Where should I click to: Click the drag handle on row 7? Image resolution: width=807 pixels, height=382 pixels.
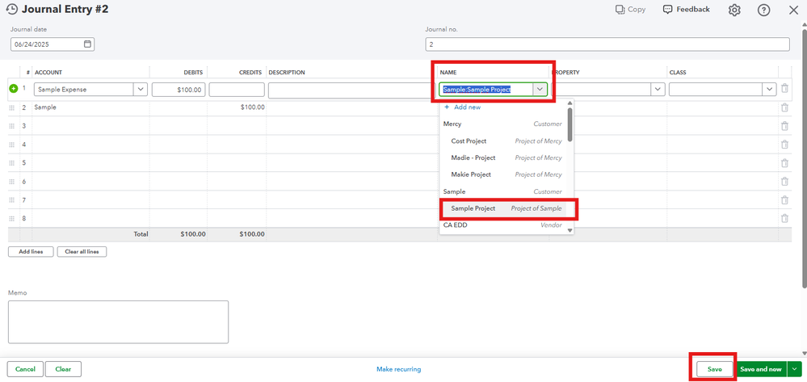pos(12,201)
